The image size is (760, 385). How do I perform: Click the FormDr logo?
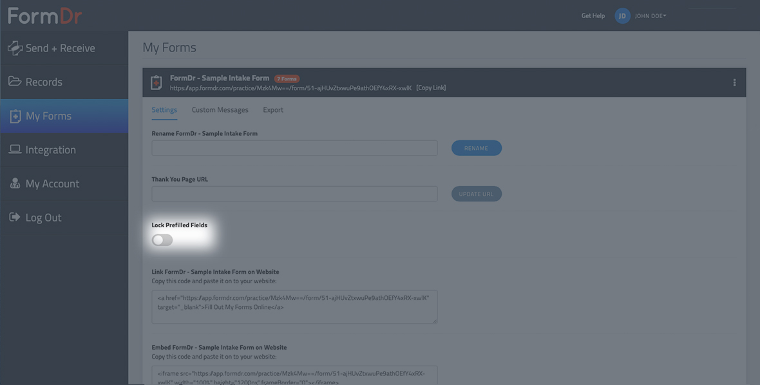(x=44, y=15)
